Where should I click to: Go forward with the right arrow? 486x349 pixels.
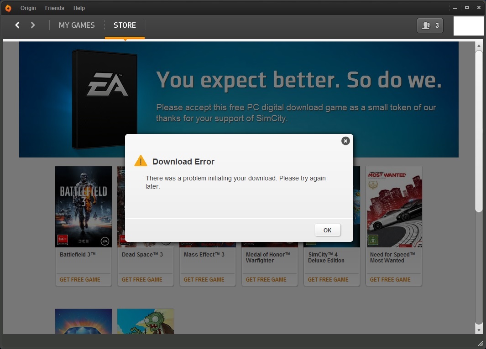click(x=33, y=25)
